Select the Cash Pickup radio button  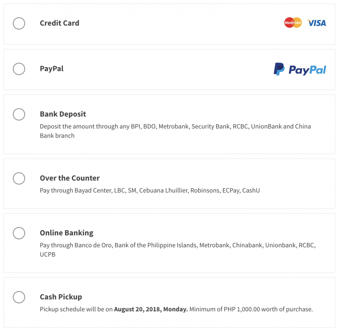(19, 297)
